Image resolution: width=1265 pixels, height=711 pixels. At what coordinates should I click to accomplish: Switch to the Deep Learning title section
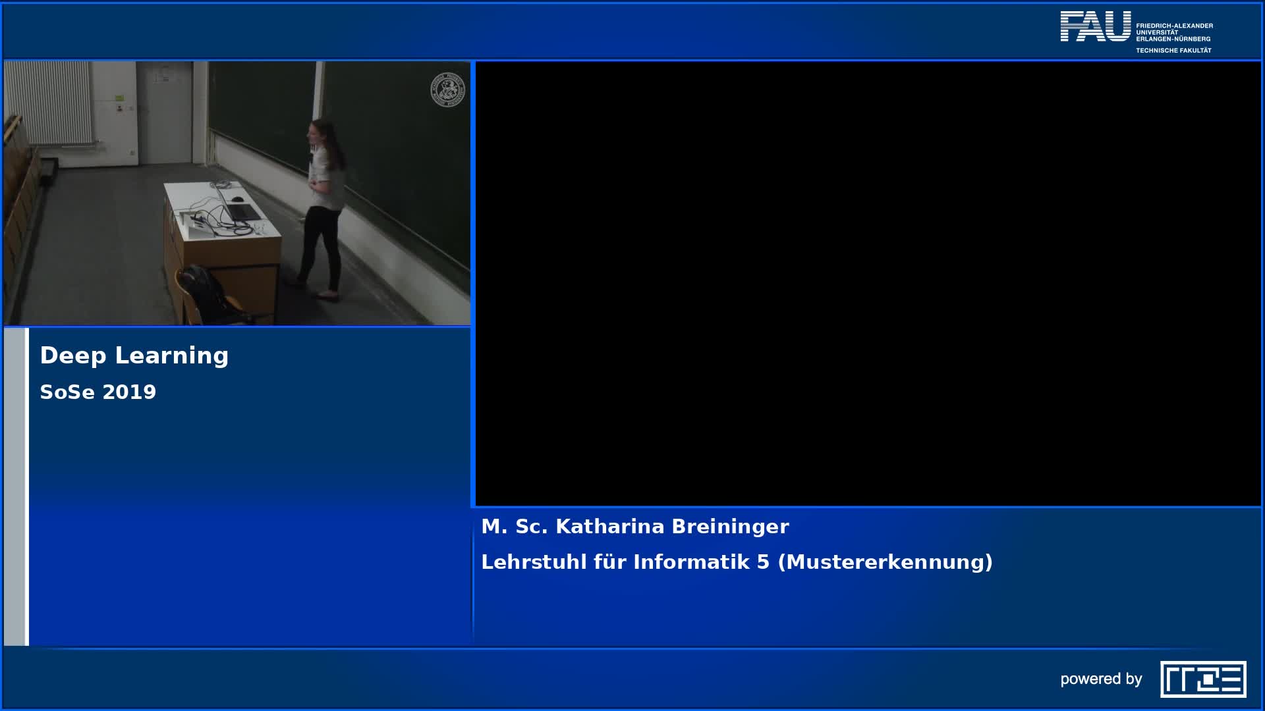(134, 355)
